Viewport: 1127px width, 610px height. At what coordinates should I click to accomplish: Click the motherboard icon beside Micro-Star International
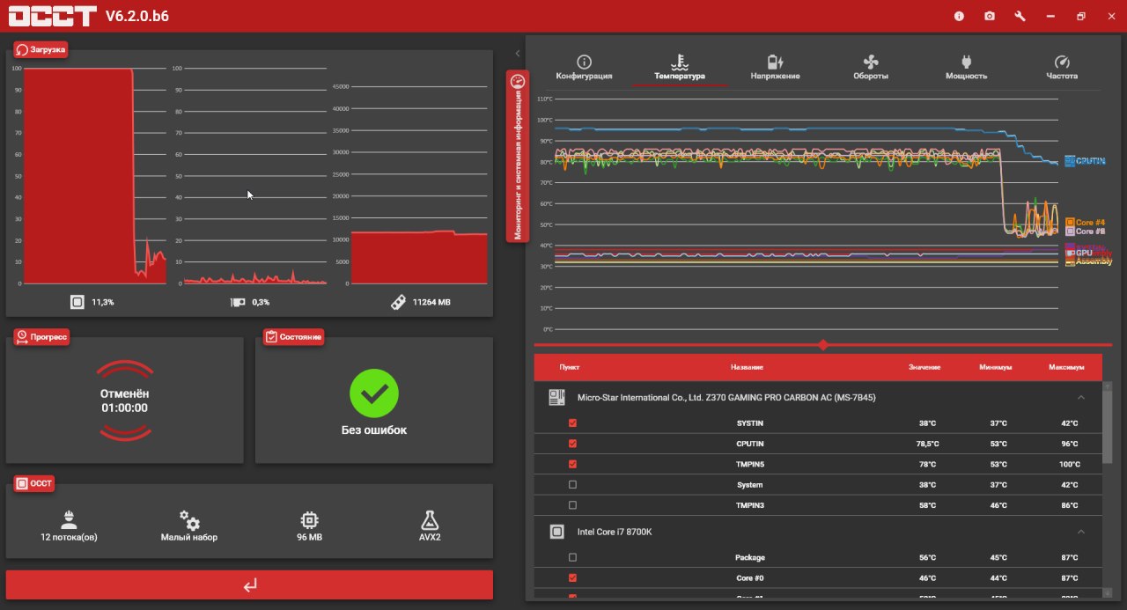556,398
